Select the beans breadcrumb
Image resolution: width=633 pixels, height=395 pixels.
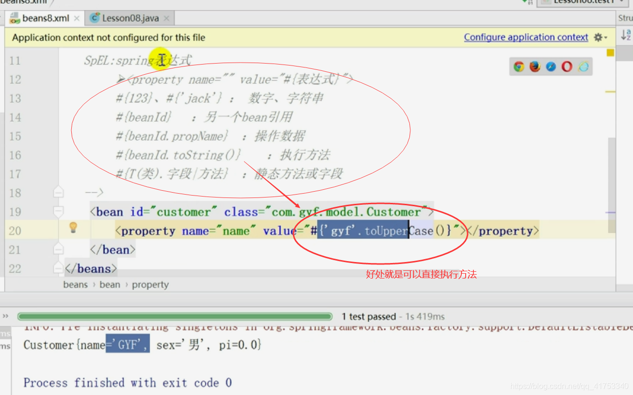75,284
